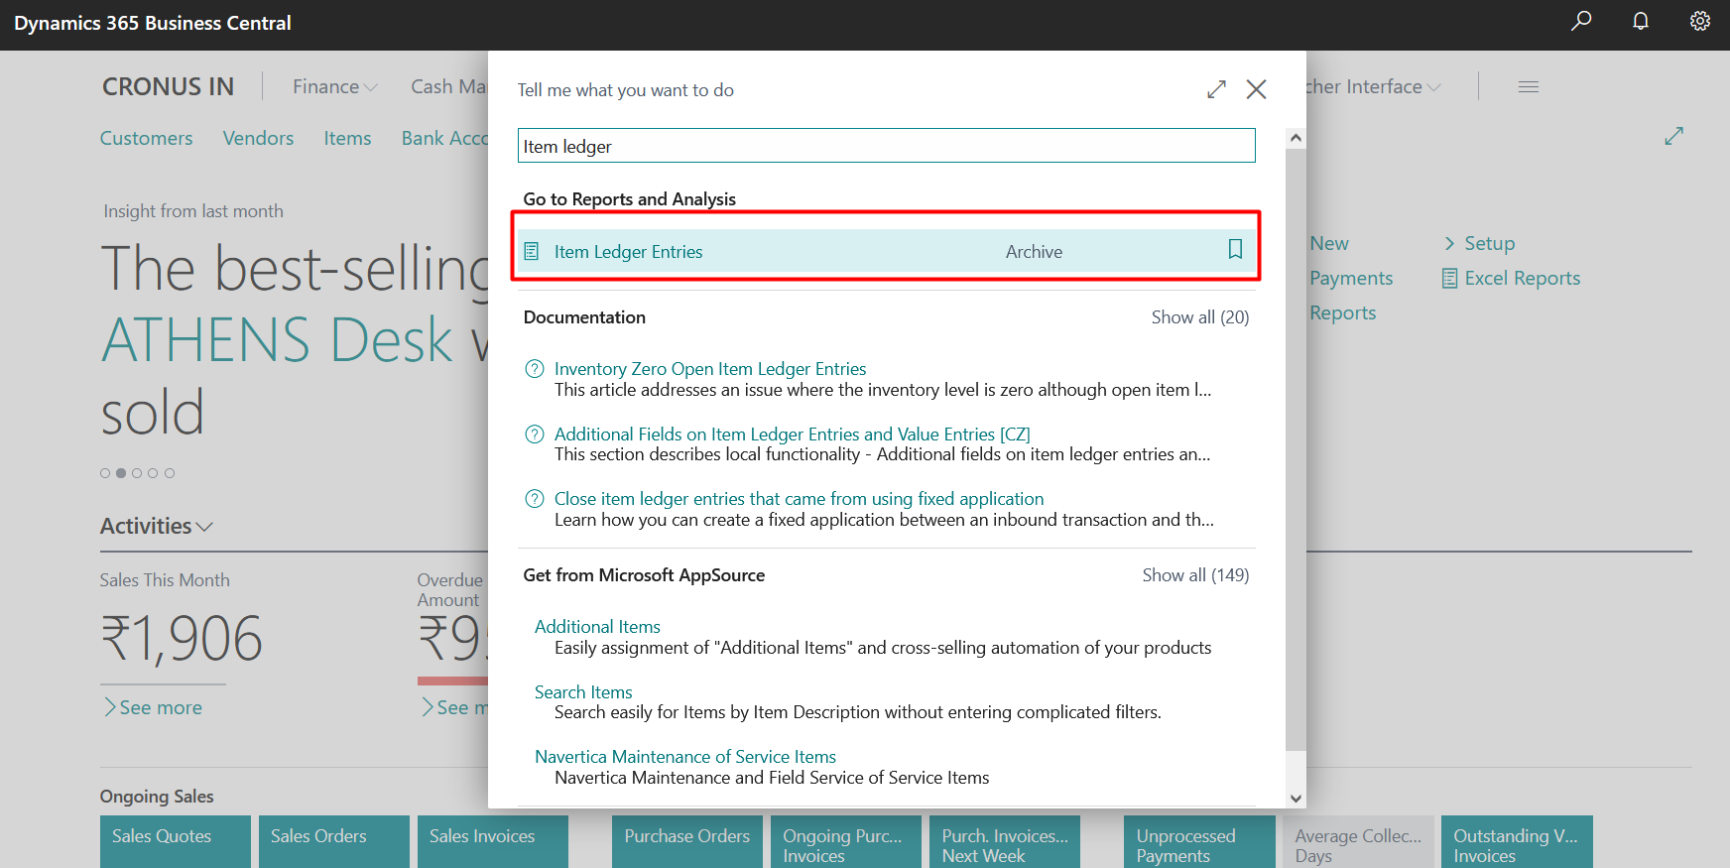The image size is (1730, 868).
Task: Open Navertica Maintenance of Service Items app
Action: [x=685, y=757]
